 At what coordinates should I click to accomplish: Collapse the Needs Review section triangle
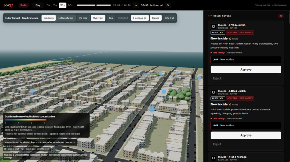point(211,16)
